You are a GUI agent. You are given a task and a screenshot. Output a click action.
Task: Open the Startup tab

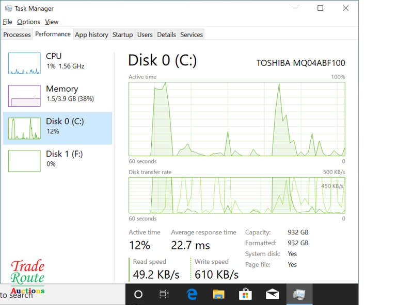click(x=122, y=35)
